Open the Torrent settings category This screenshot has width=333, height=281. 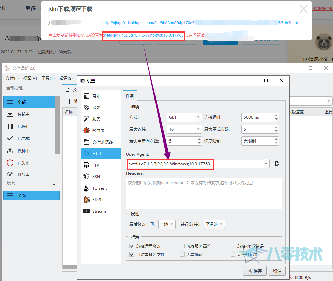click(101, 188)
